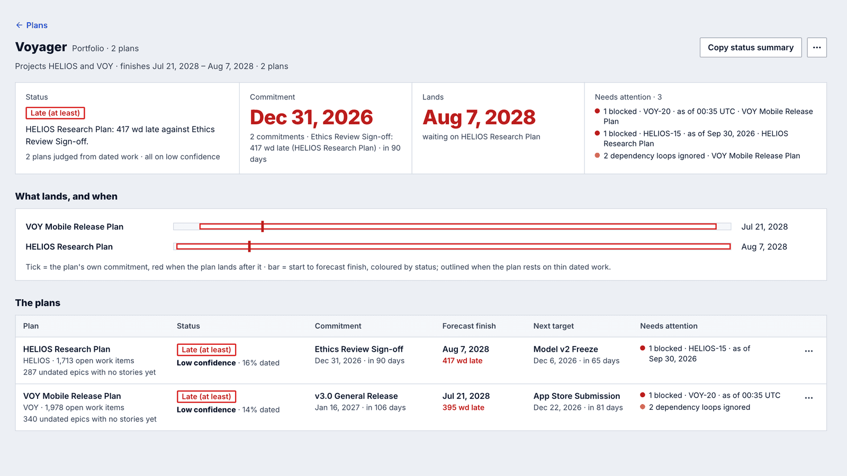Click Commitment column header in plans table
This screenshot has height=476, width=847.
338,326
